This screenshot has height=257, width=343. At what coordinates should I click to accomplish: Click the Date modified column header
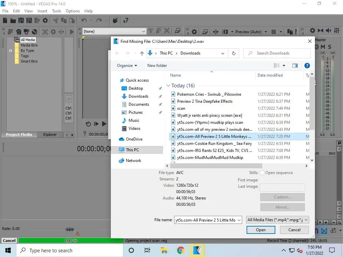pos(270,75)
